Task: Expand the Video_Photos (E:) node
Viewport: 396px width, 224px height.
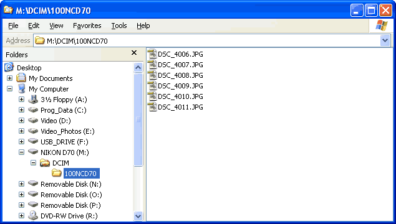Action: point(21,131)
